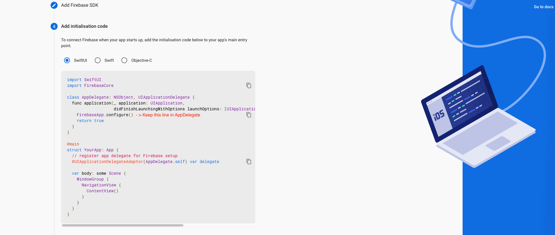555x235 pixels.
Task: Click the 'WindowGroup {' code line
Action: [x=93, y=179]
